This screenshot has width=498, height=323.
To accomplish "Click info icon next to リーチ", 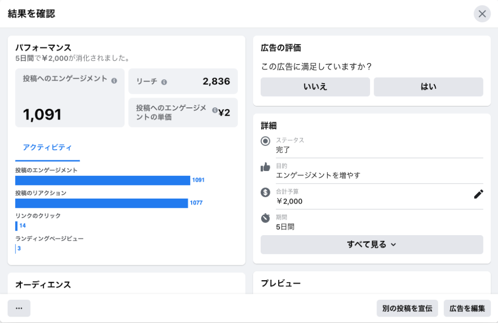I will point(164,82).
